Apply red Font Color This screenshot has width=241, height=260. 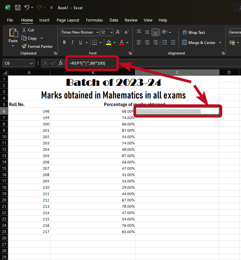(122, 42)
